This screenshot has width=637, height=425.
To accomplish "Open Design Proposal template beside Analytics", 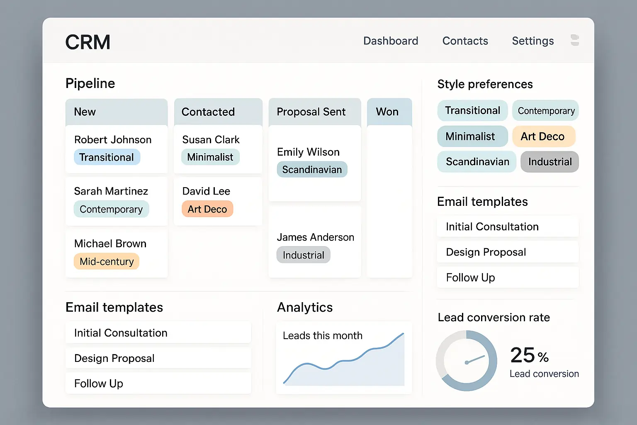I will 158,358.
